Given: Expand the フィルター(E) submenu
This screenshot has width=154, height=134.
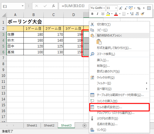Looking at the screenshot, I should 119,83.
